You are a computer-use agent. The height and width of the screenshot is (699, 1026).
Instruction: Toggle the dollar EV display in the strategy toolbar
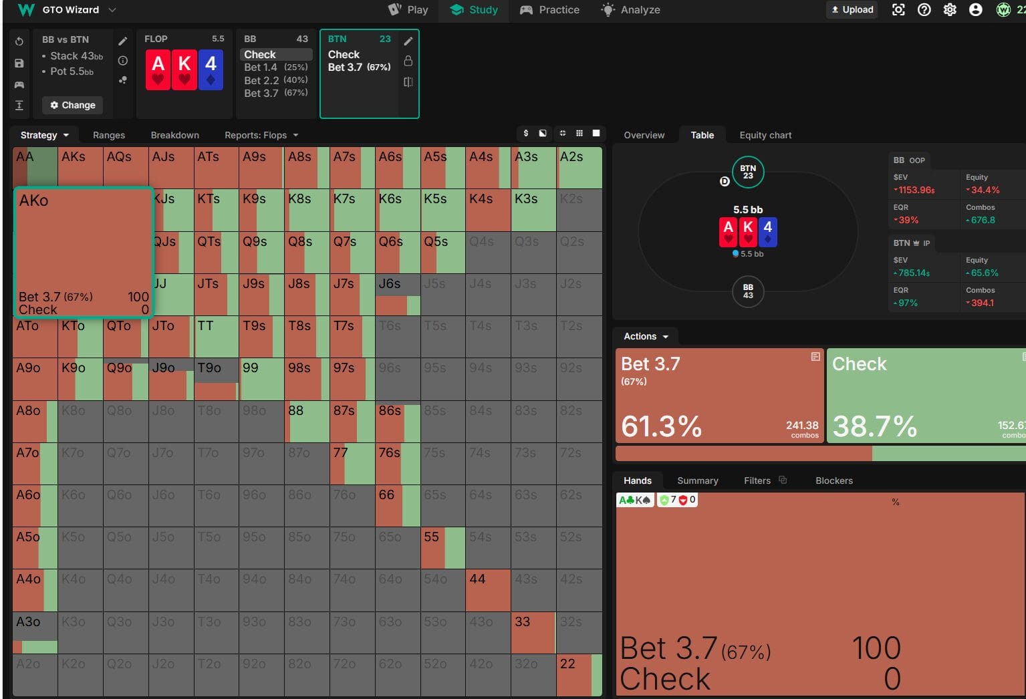point(525,133)
